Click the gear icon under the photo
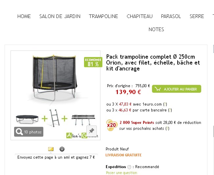214x175 pixels. click(x=62, y=149)
